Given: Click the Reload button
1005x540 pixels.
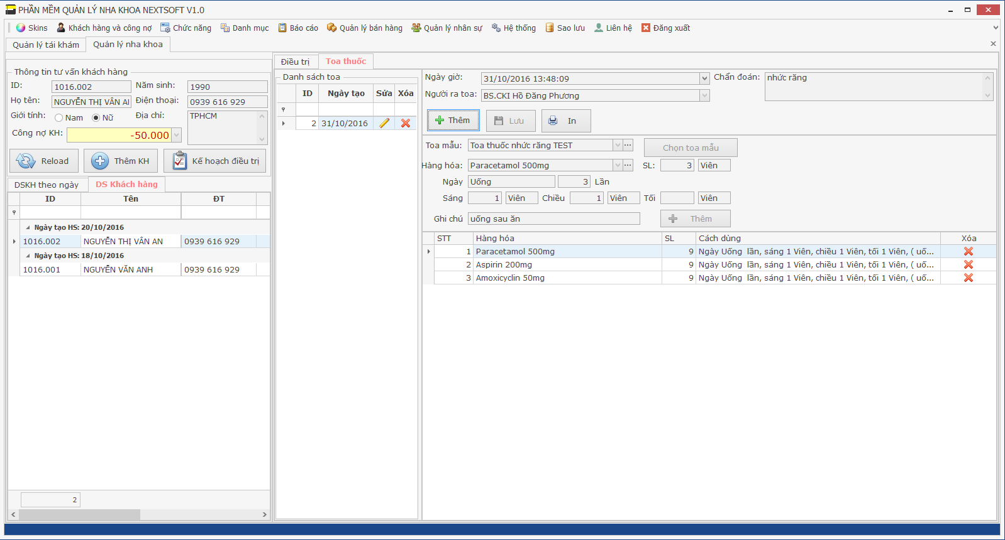Looking at the screenshot, I should click(x=44, y=161).
